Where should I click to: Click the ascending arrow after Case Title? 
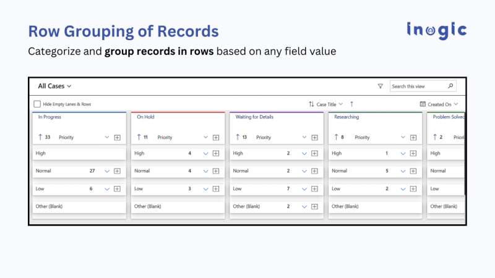(x=351, y=104)
